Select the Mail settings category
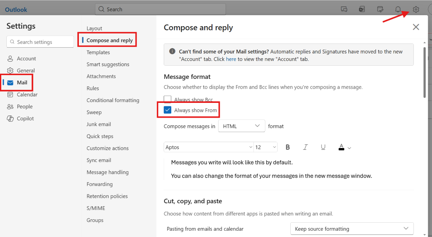Viewport: 432px width, 237px height. pyautogui.click(x=22, y=83)
